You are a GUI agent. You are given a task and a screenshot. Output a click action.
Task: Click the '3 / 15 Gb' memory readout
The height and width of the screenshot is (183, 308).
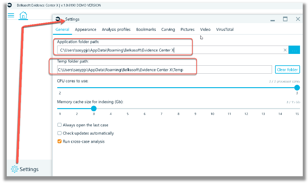293,102
